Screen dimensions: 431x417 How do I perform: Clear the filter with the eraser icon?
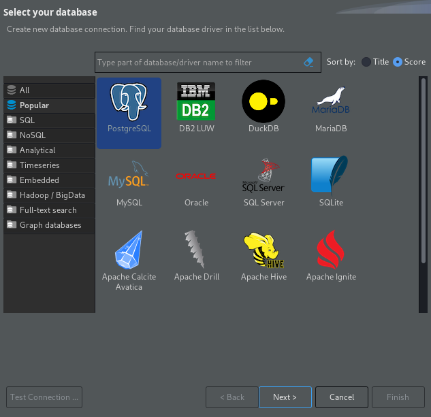coord(308,62)
